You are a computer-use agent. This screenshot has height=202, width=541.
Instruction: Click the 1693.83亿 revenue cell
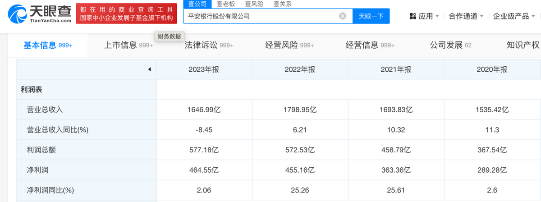coord(396,110)
